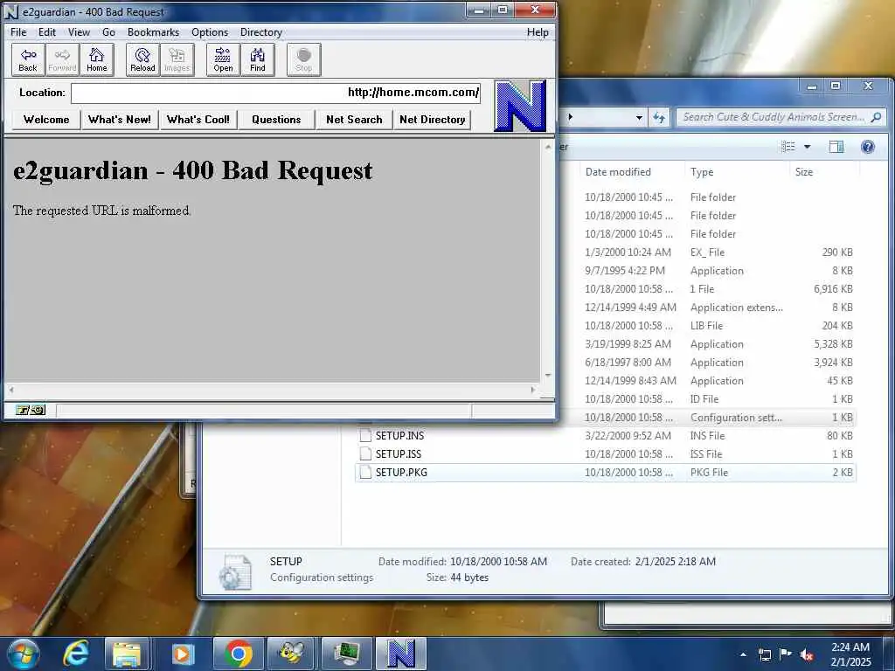The width and height of the screenshot is (895, 671).
Task: Click the Welcome directory button
Action: 46,120
